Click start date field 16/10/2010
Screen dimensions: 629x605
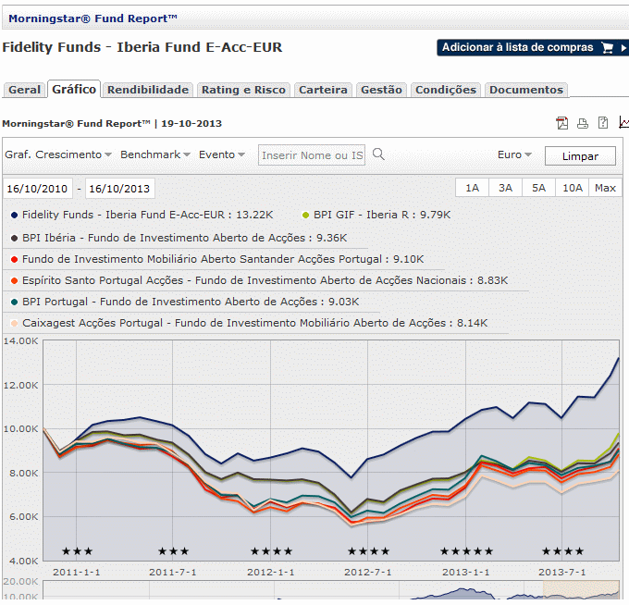38,188
